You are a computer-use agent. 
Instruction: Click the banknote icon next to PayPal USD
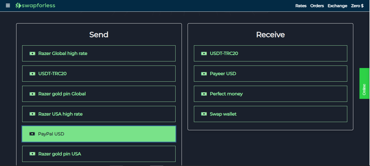[32, 134]
